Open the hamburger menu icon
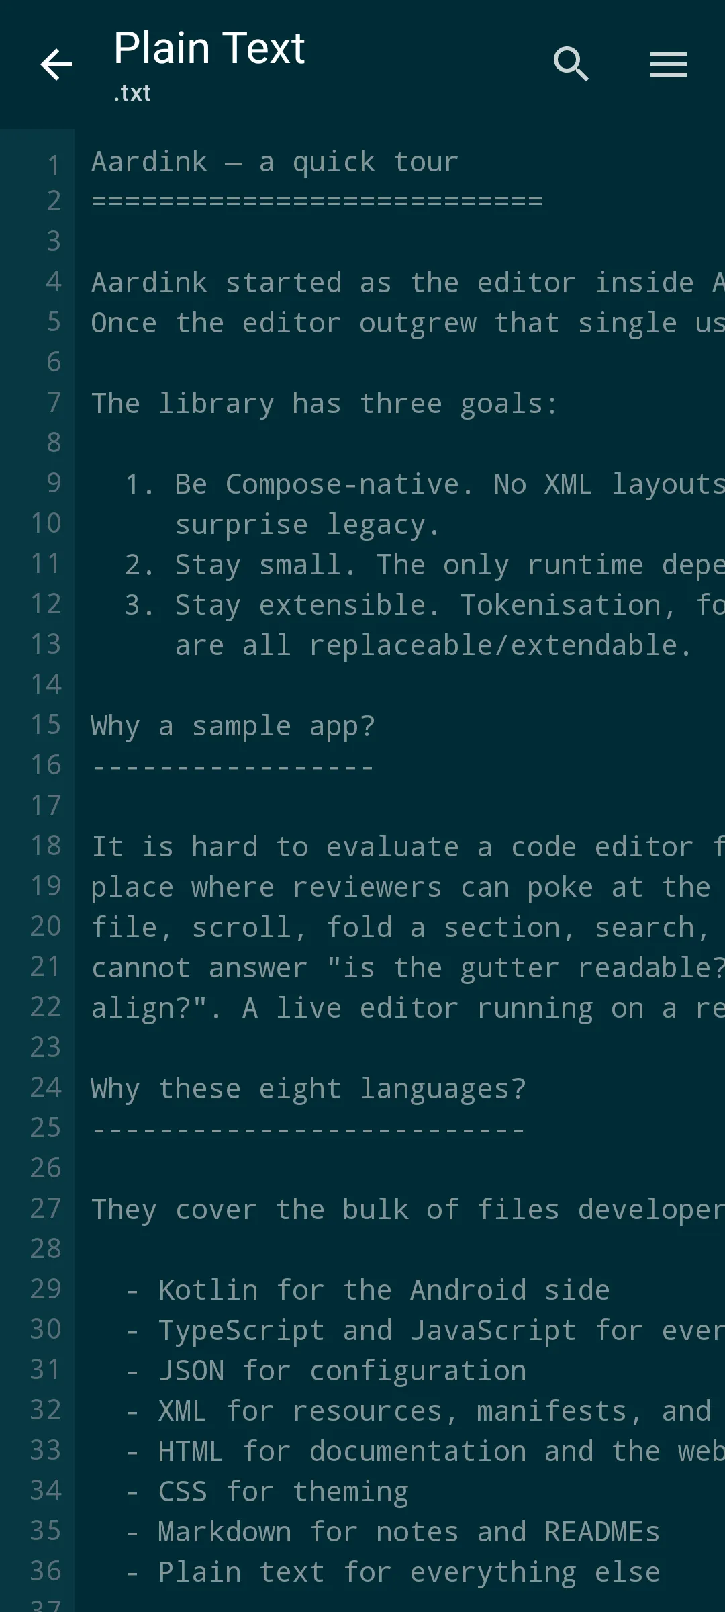 pos(669,64)
